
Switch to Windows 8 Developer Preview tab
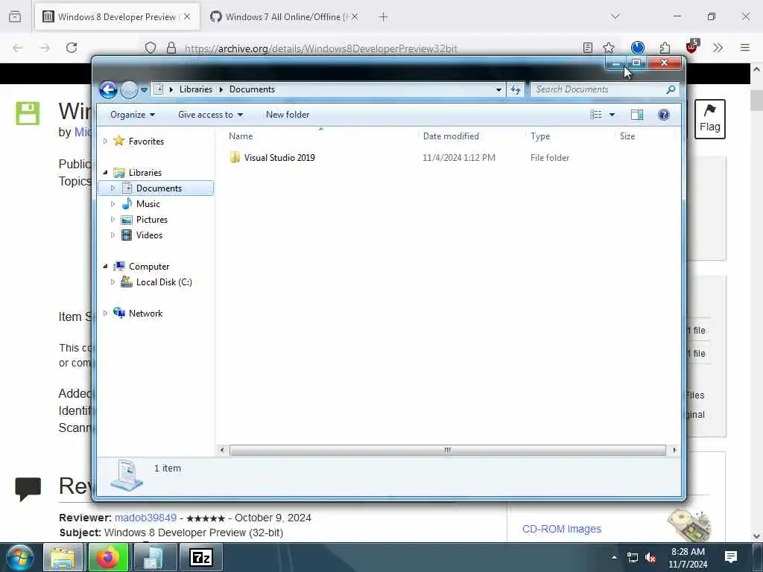117,17
